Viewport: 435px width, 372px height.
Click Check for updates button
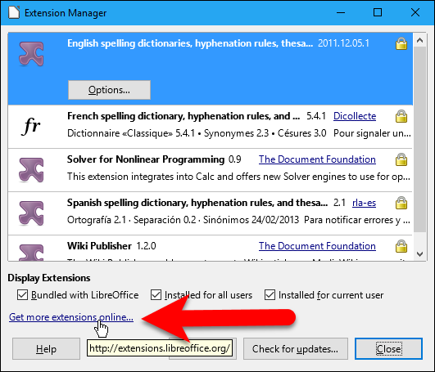pos(296,349)
